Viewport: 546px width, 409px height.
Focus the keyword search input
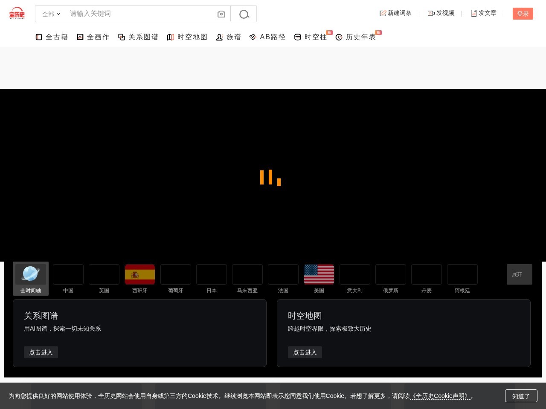pyautogui.click(x=141, y=14)
